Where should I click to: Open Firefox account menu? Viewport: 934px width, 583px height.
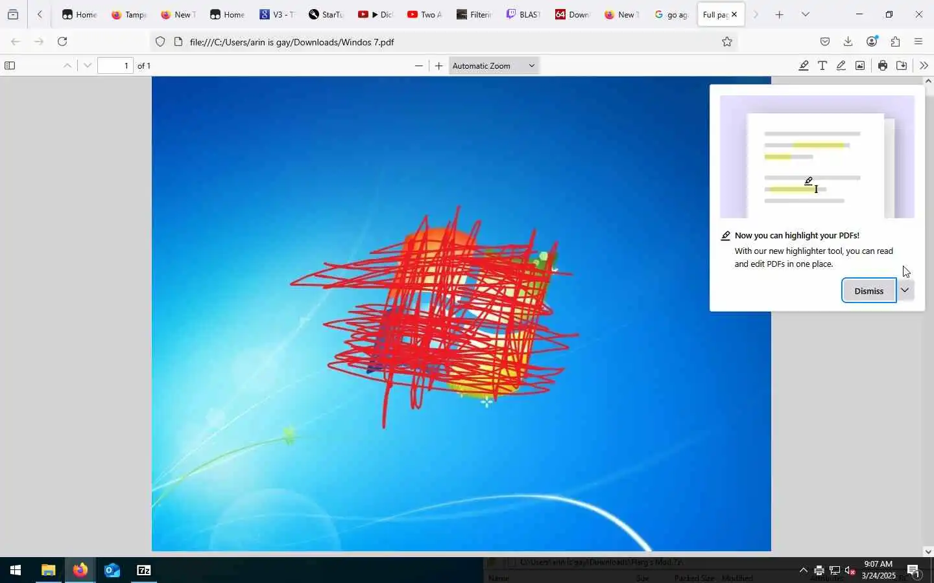pos(872,41)
